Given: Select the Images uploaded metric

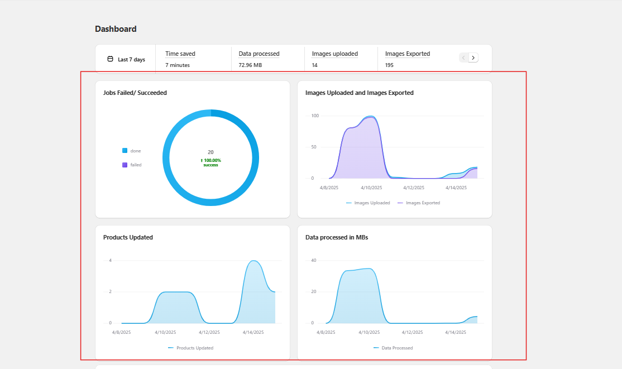Looking at the screenshot, I should [335, 54].
